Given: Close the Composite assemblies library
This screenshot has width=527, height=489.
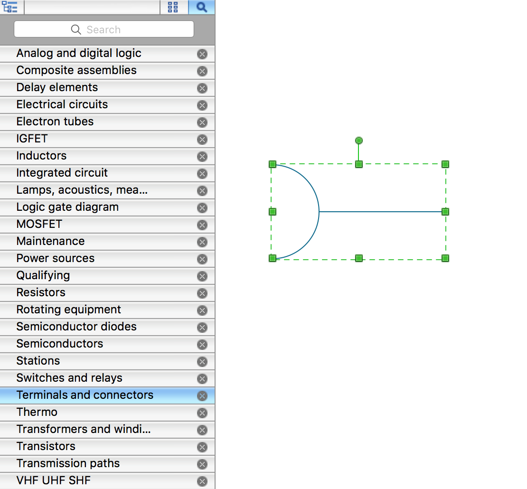Looking at the screenshot, I should (x=202, y=71).
